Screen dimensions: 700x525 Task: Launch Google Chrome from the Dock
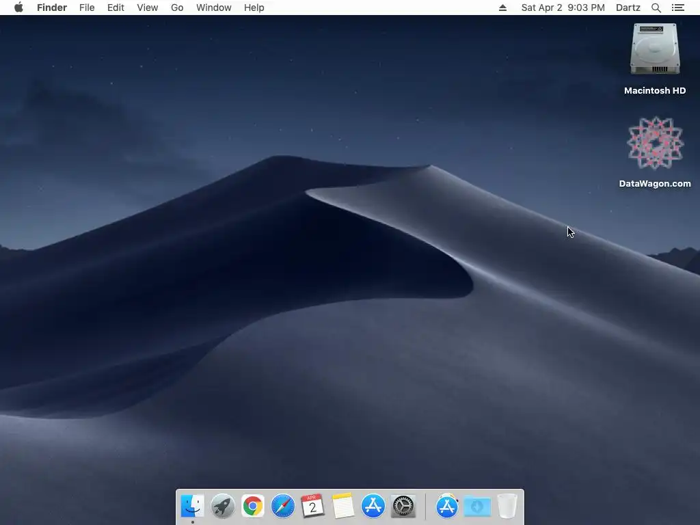pos(253,507)
